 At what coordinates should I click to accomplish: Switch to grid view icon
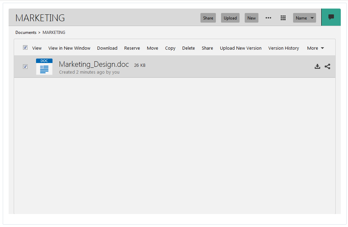click(x=283, y=18)
